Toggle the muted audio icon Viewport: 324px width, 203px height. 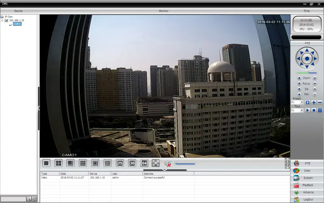[x=168, y=164]
